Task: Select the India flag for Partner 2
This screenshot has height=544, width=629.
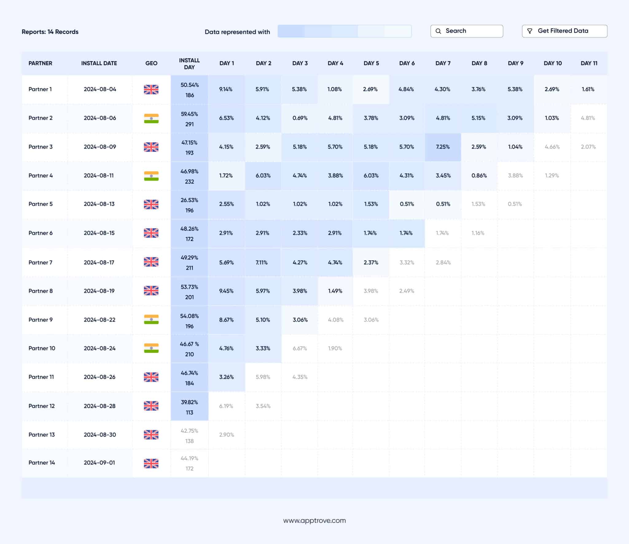Action: 151,118
